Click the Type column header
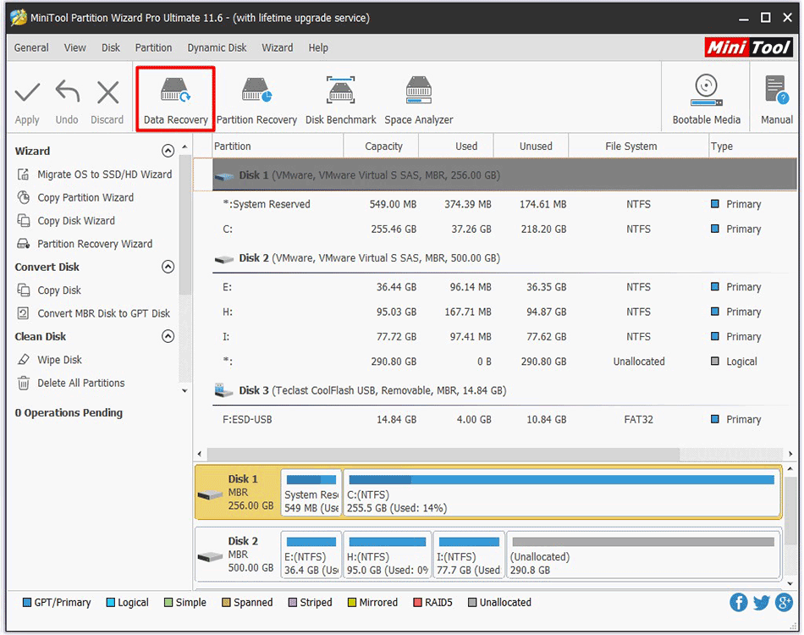Screen dimensions: 804x635 [x=752, y=146]
